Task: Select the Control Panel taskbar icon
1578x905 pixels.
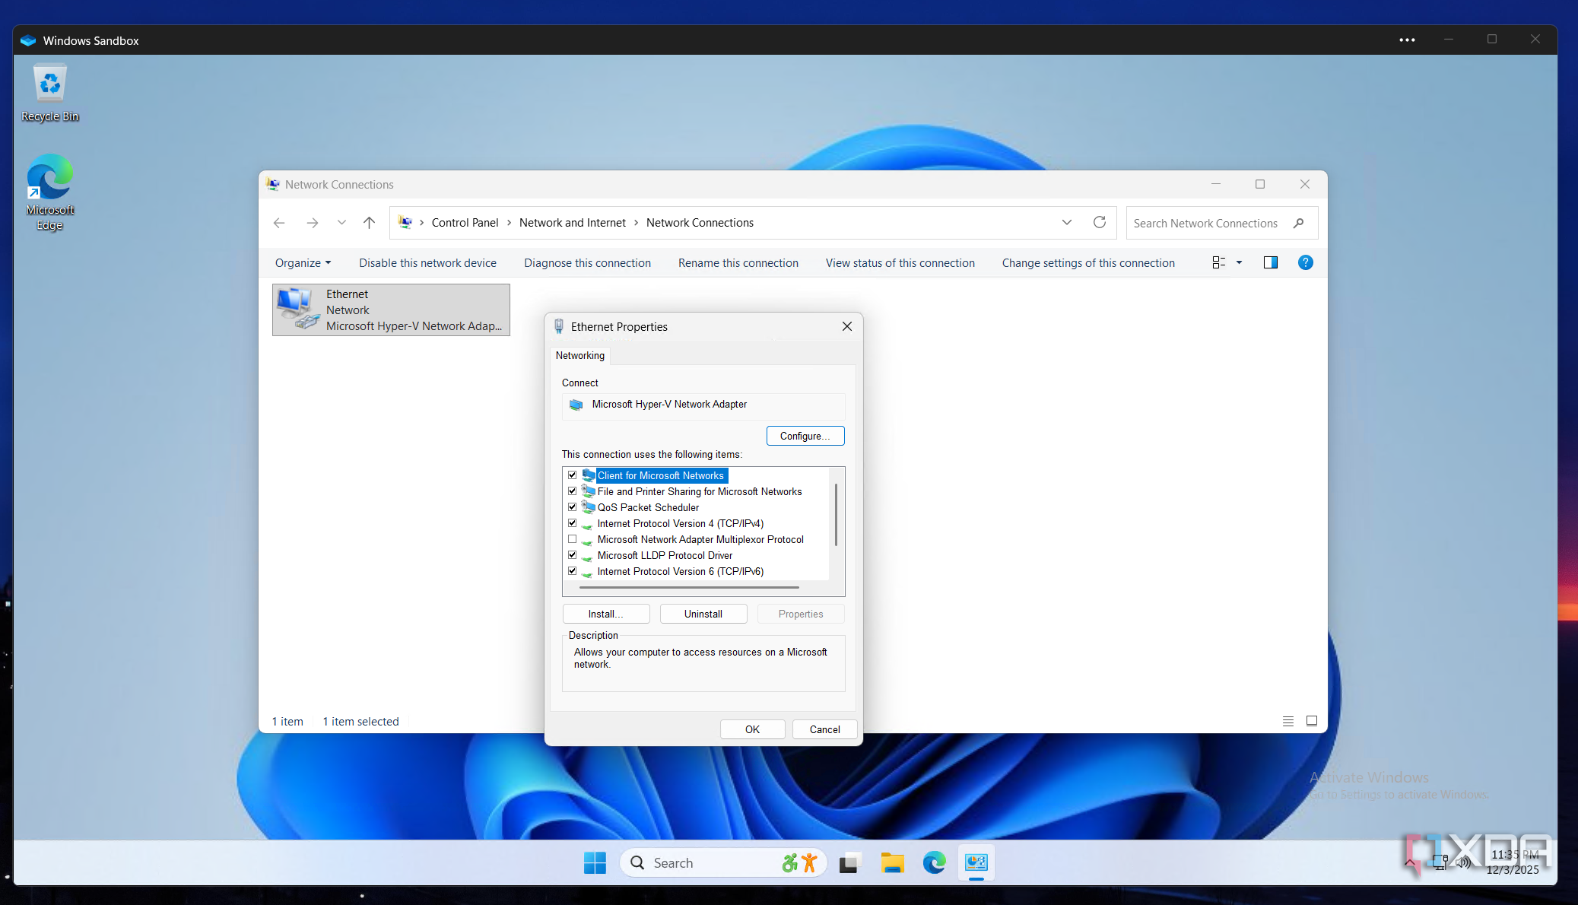Action: click(976, 862)
